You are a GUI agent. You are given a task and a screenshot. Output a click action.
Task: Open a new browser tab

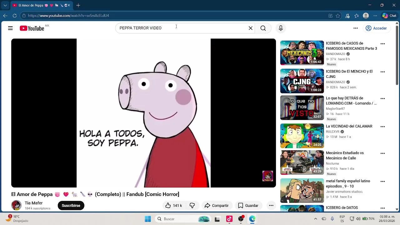(78, 5)
